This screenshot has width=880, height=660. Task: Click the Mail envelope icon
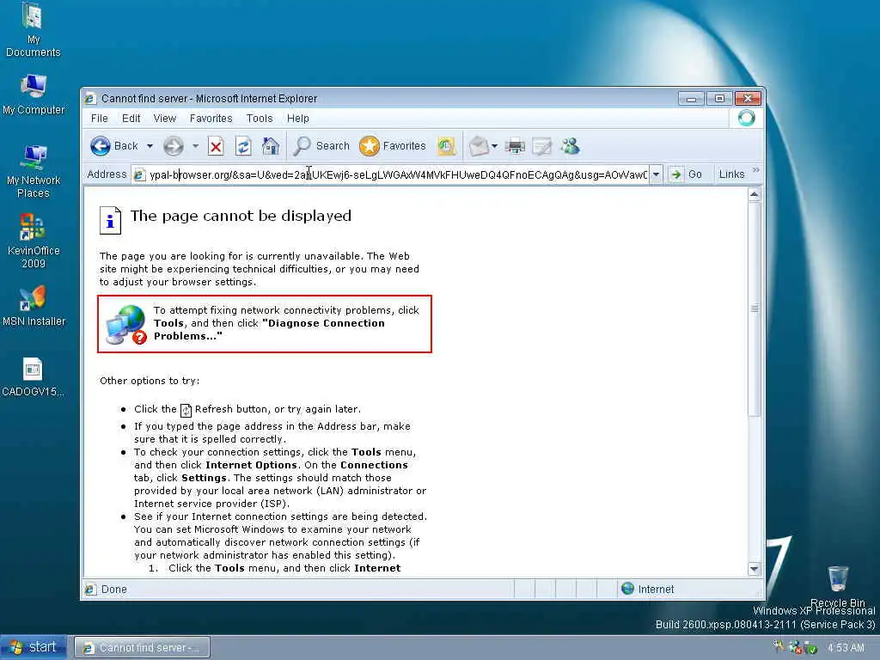(x=479, y=146)
